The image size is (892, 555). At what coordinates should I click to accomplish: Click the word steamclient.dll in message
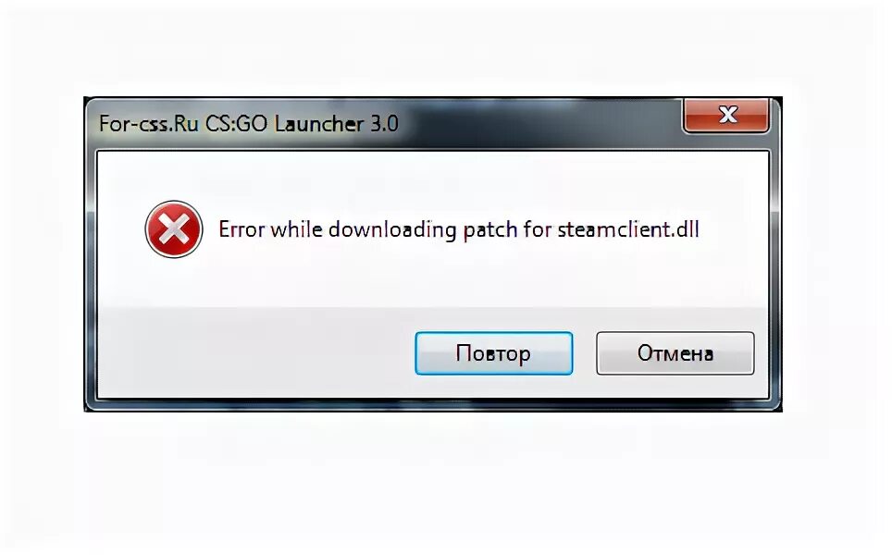628,229
